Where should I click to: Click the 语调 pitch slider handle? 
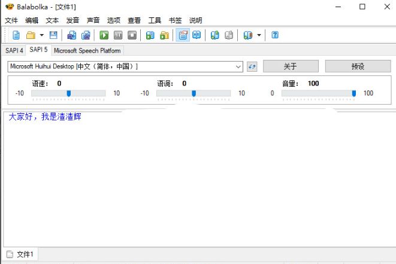click(194, 93)
